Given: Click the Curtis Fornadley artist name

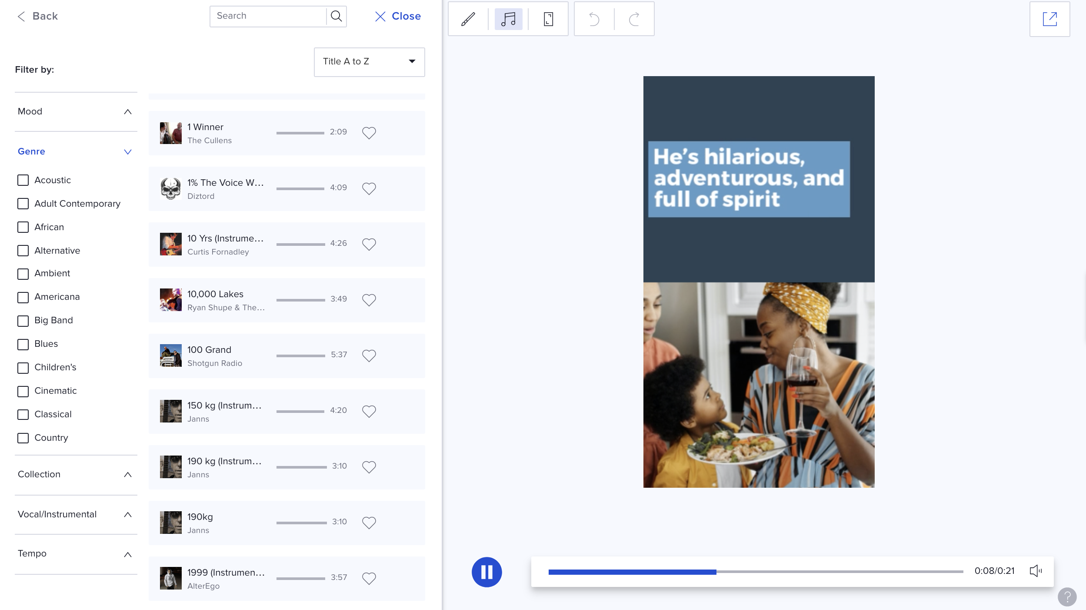Looking at the screenshot, I should 218,252.
